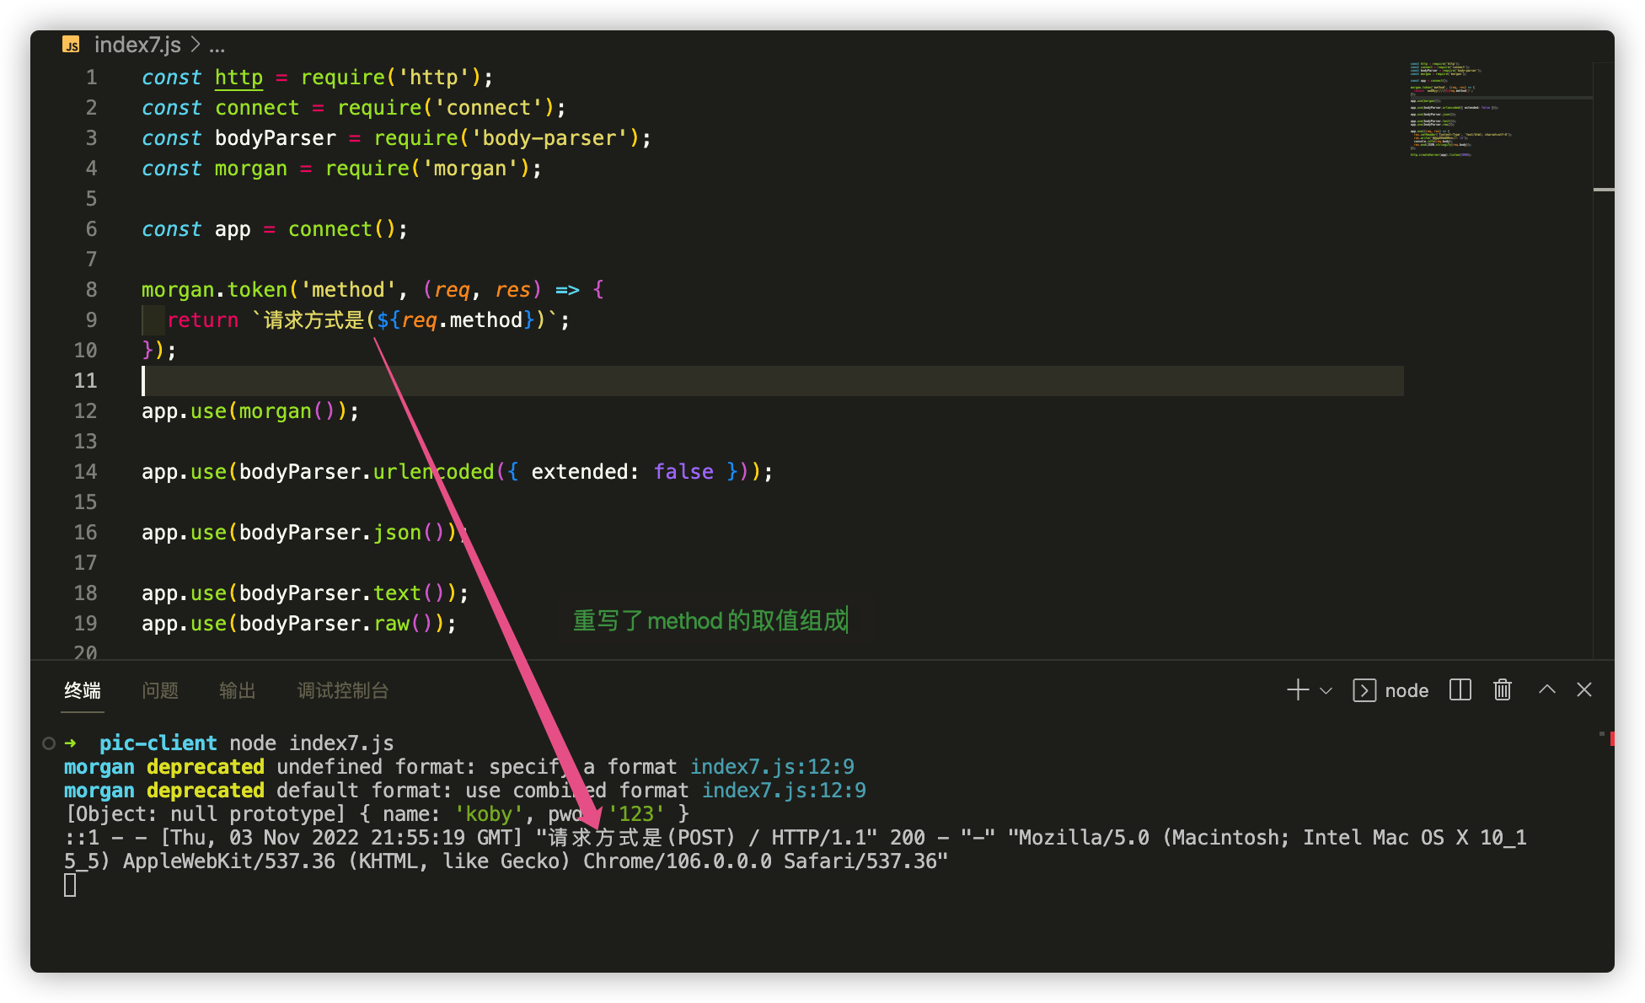Image resolution: width=1645 pixels, height=1003 pixels.
Task: Click the node terminal shell icon
Action: click(x=1364, y=690)
